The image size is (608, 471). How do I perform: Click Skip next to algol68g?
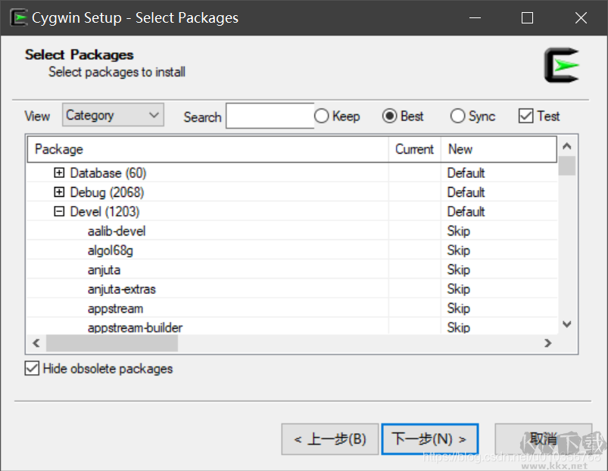tap(458, 250)
